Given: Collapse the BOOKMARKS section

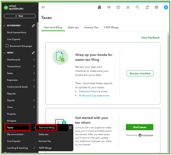Looking at the screenshot, I should click(x=4, y=26).
